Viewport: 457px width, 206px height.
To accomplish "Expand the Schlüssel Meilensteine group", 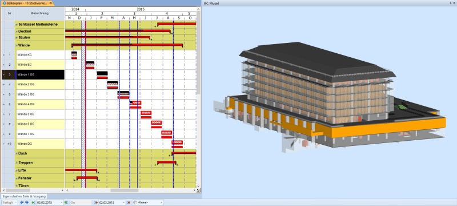I will click(17, 25).
